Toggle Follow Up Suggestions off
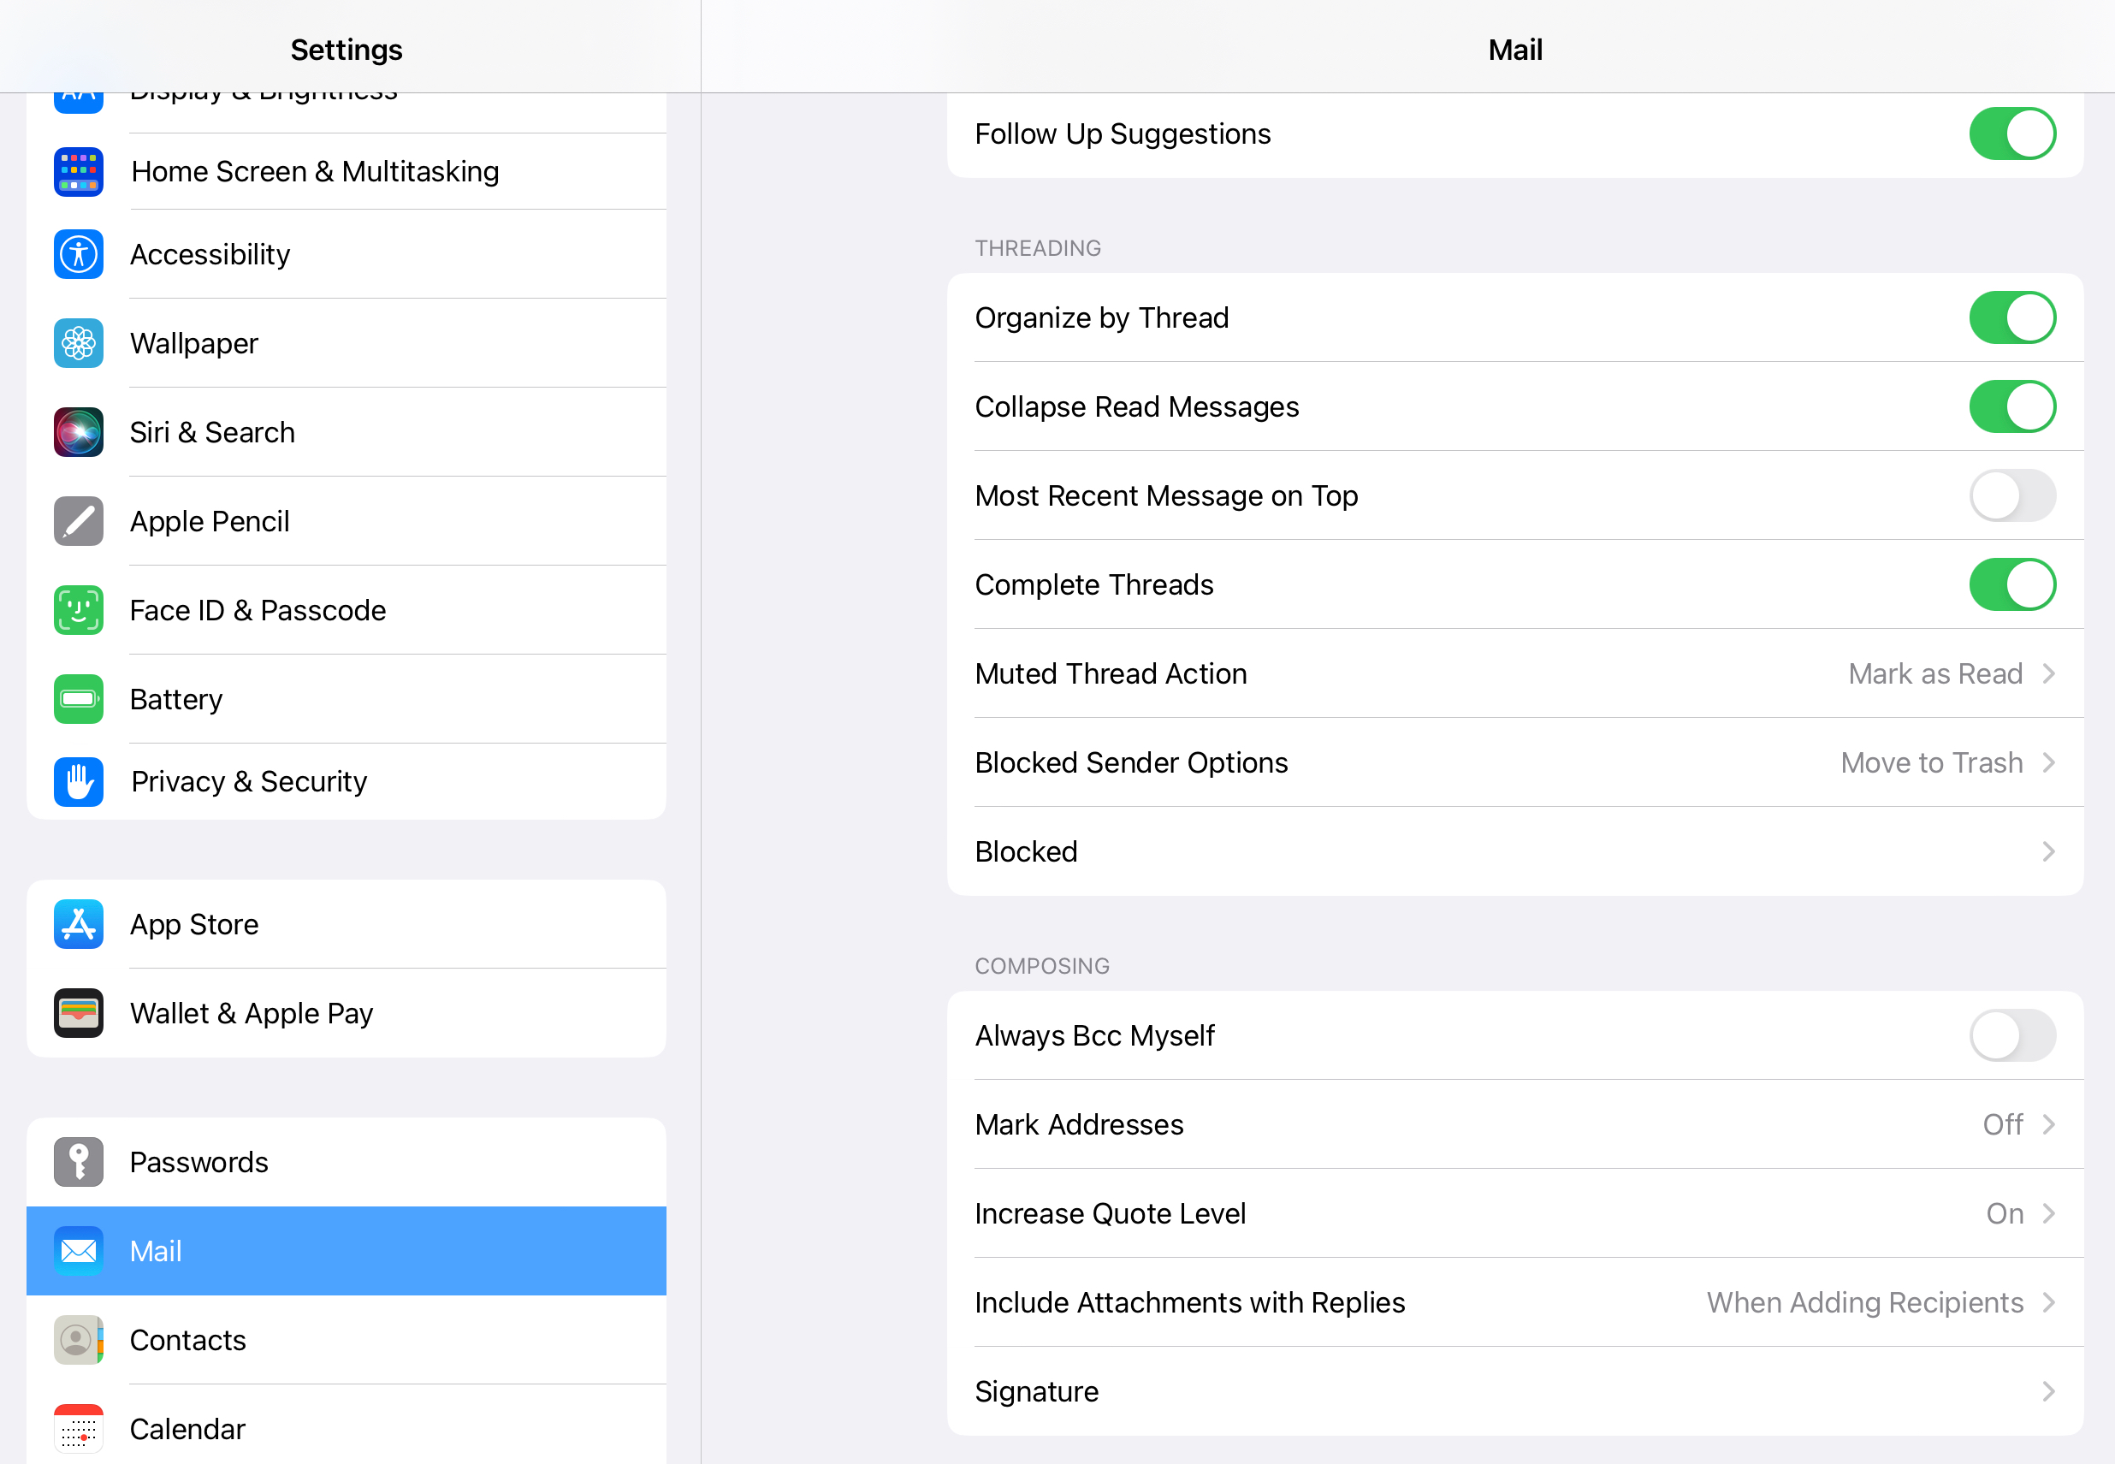2115x1464 pixels. [x=2011, y=134]
